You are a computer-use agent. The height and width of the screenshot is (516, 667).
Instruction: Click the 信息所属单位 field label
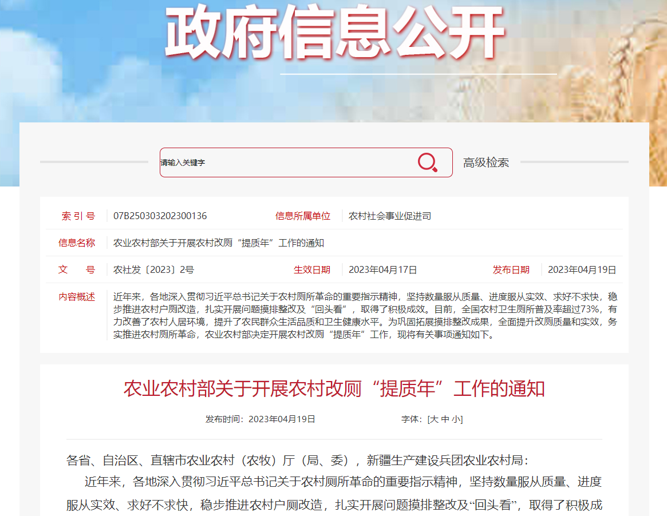point(303,216)
